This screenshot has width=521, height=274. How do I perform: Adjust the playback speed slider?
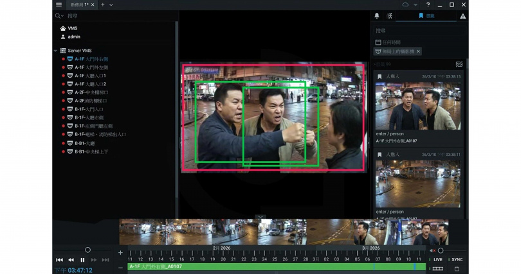pyautogui.click(x=87, y=250)
